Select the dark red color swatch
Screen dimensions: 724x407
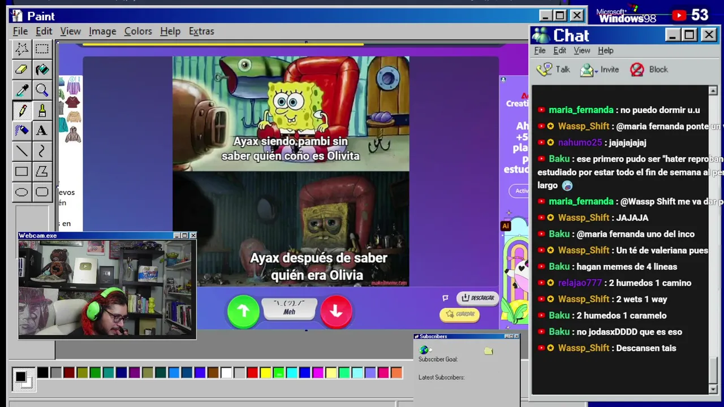(69, 373)
